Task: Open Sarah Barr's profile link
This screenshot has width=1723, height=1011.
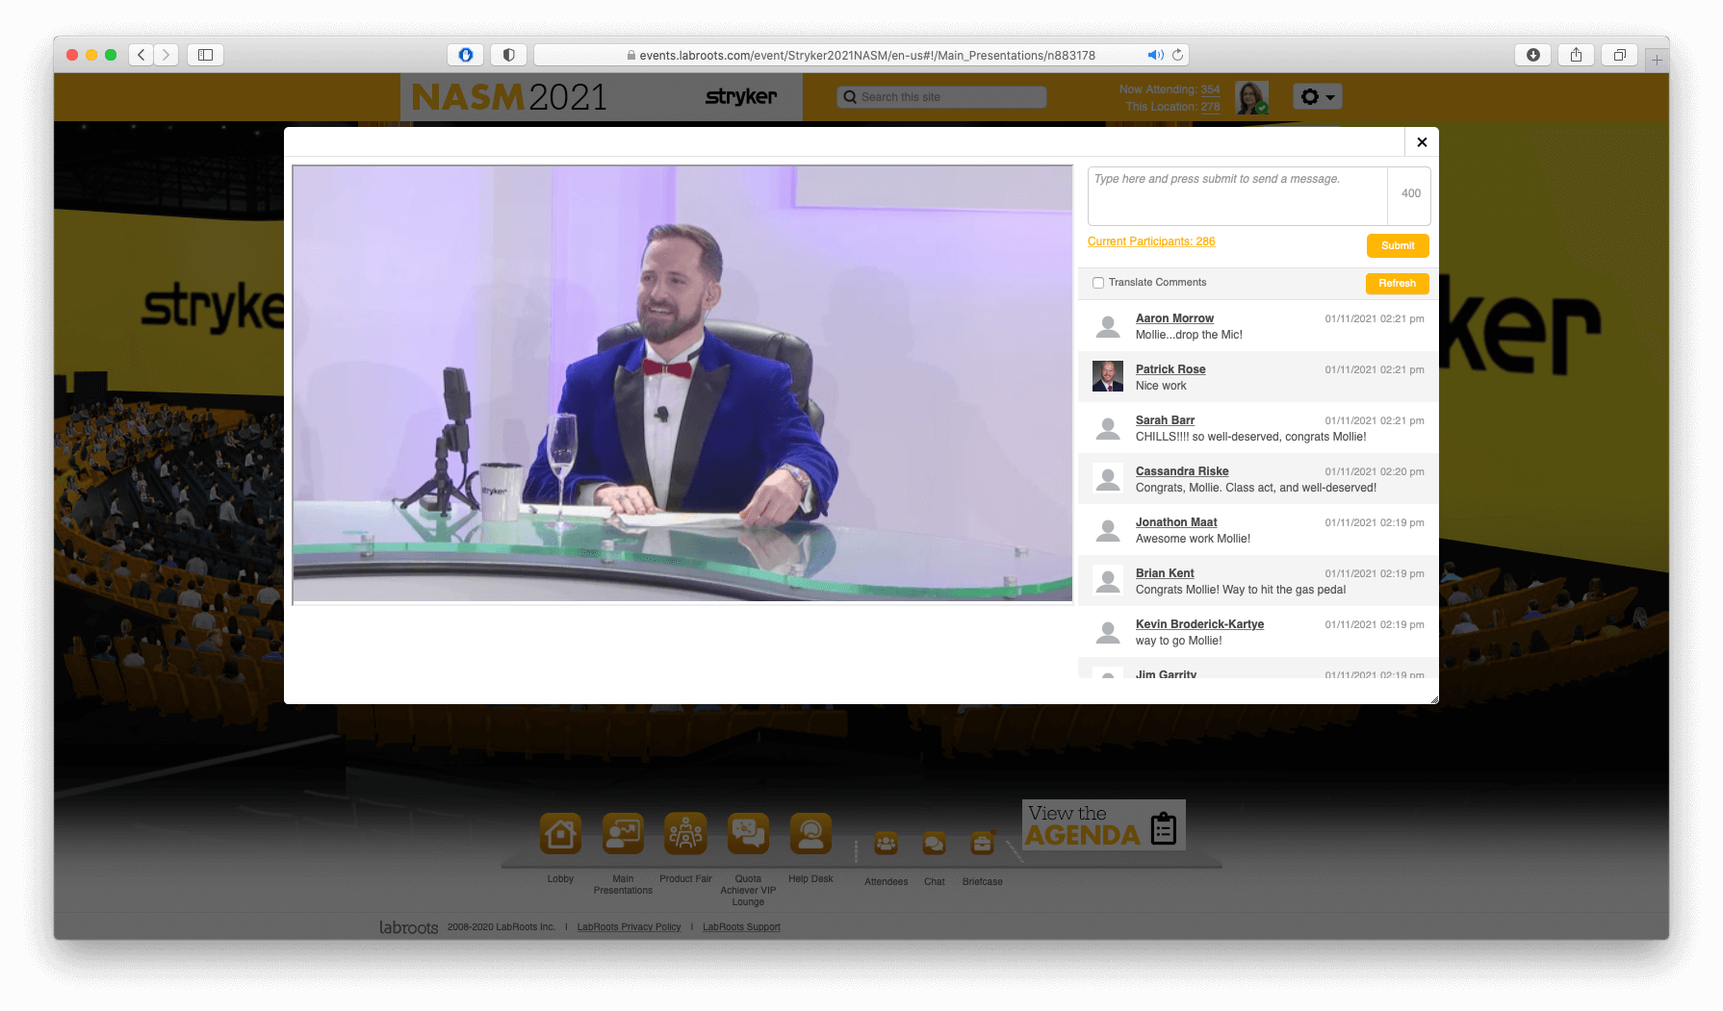Action: tap(1165, 420)
